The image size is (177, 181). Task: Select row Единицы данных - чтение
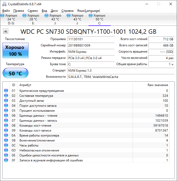[x=86, y=115]
